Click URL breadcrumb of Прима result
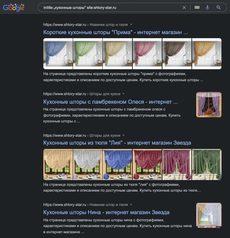Image resolution: width=230 pixels, height=238 pixels. (86, 25)
